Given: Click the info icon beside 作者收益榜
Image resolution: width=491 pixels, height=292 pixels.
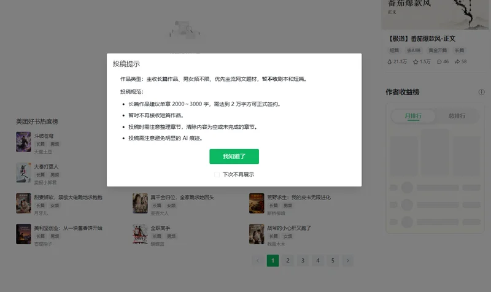Looking at the screenshot, I should [x=481, y=92].
